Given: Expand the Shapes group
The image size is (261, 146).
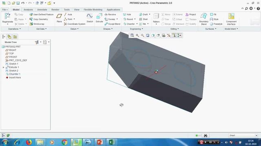Looking at the screenshot, I should pos(108,29).
